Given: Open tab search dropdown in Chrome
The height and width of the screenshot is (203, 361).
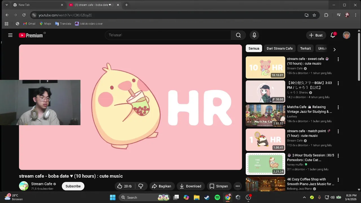Looking at the screenshot, I should click(x=6, y=5).
